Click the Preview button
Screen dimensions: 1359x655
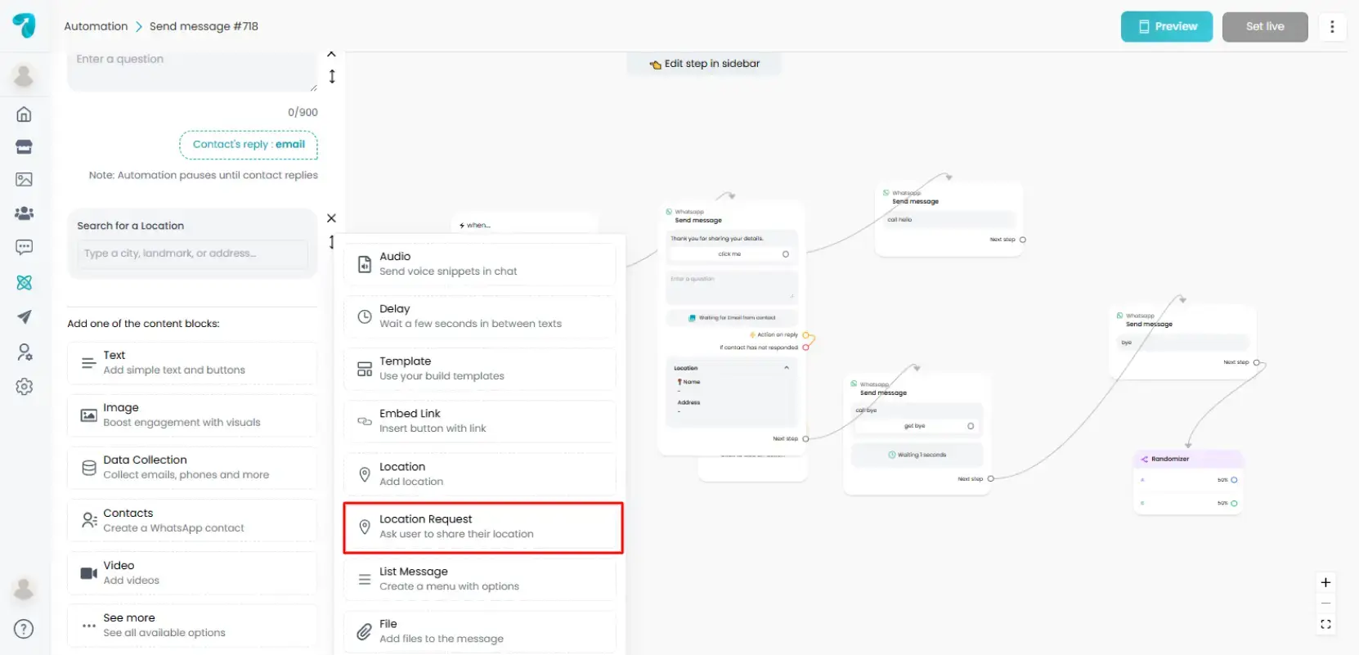pos(1166,27)
